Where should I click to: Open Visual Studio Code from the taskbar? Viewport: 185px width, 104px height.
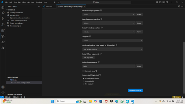click(133, 101)
